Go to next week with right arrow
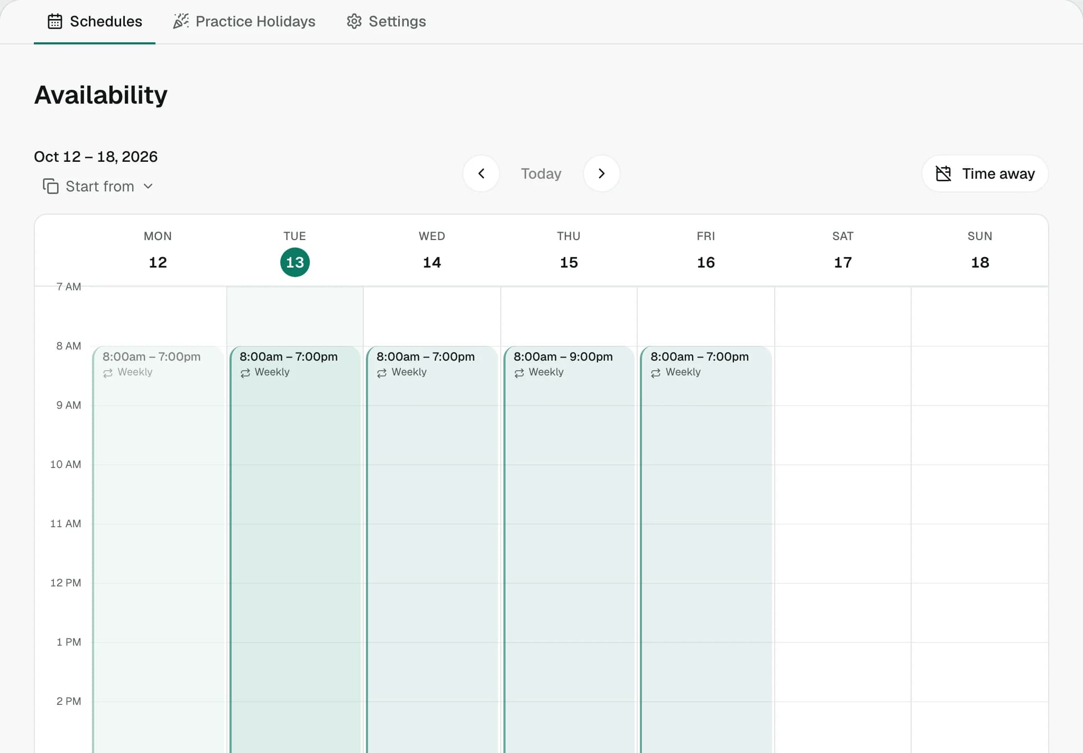Viewport: 1083px width, 753px height. click(x=601, y=173)
